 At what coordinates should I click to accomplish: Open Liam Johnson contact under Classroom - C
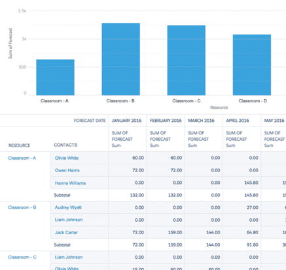tap(69, 257)
